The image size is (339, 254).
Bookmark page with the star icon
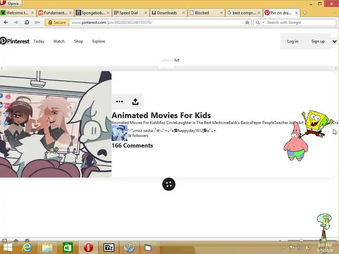[247, 22]
